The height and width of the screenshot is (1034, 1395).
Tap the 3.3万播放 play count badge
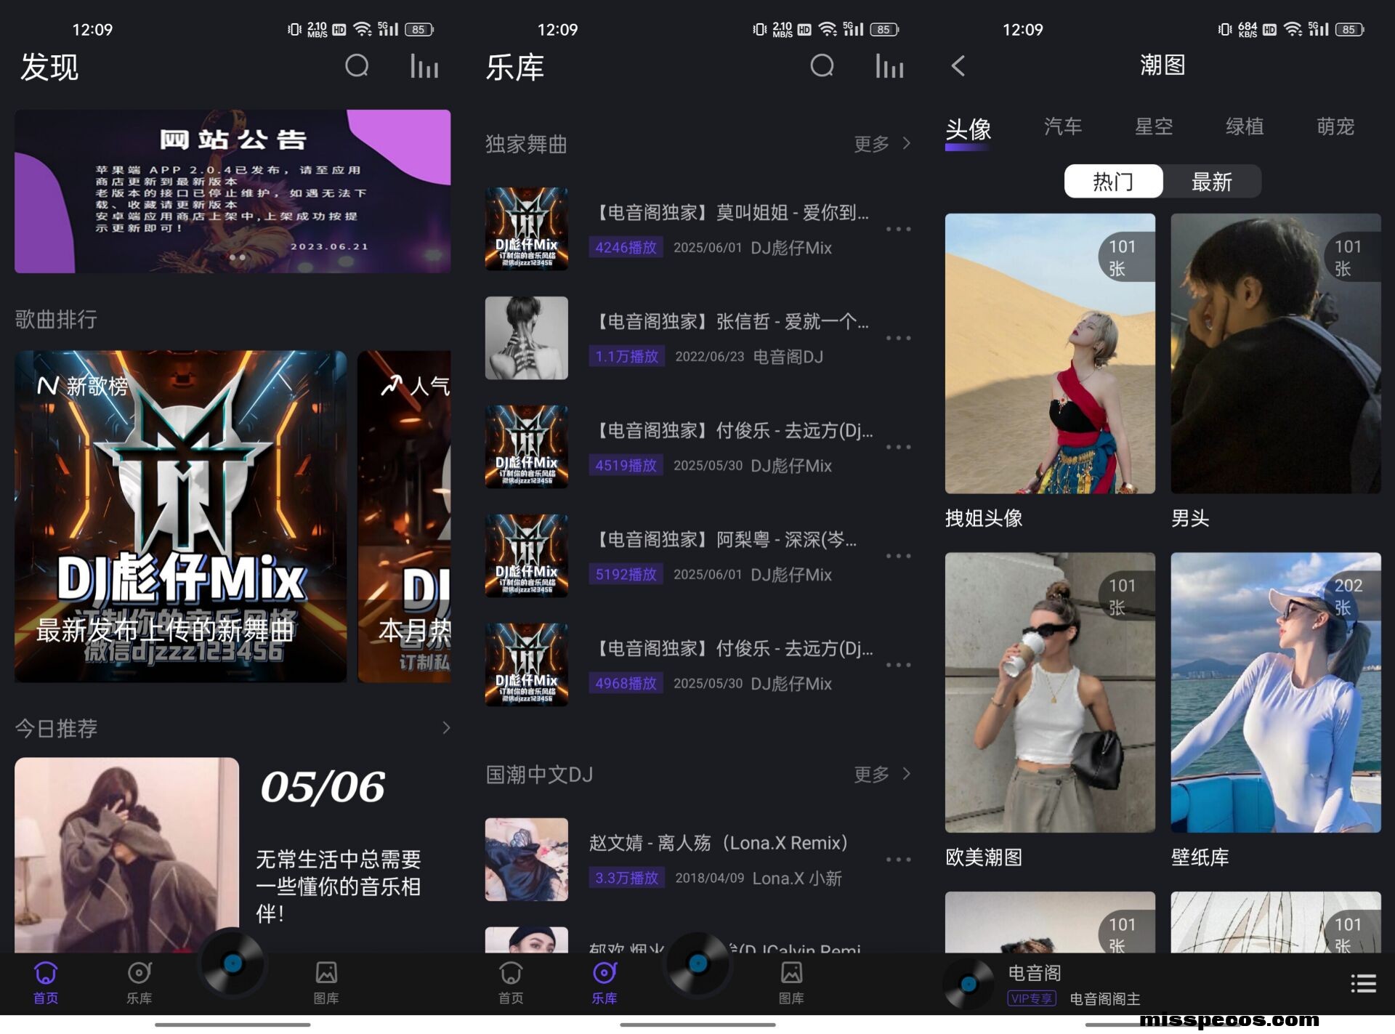point(626,879)
